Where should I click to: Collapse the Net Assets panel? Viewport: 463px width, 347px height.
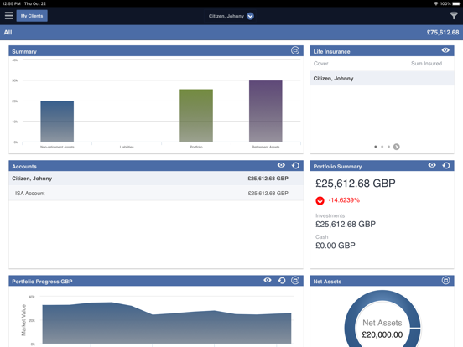[445, 280]
